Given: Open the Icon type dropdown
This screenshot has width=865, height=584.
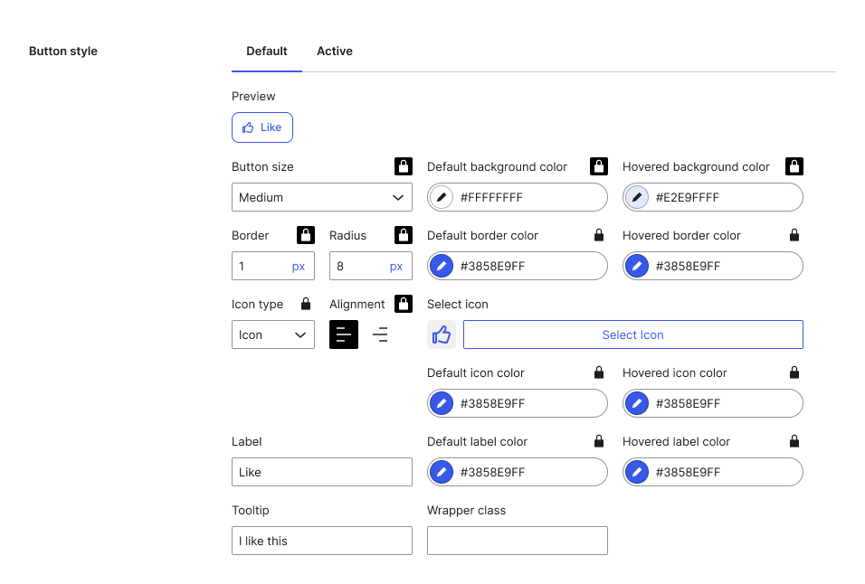Looking at the screenshot, I should 273,334.
